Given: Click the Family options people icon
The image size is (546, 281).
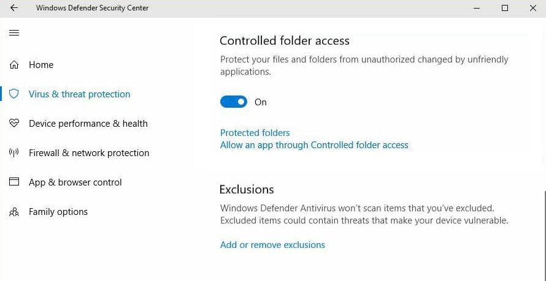Looking at the screenshot, I should pyautogui.click(x=14, y=212).
